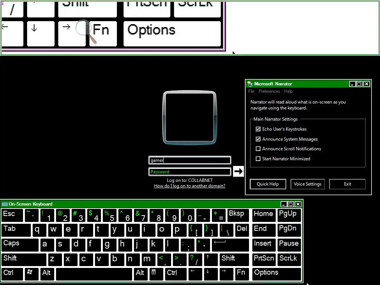The height and width of the screenshot is (285, 380).
Task: Click the PgDn key
Action: (289, 230)
